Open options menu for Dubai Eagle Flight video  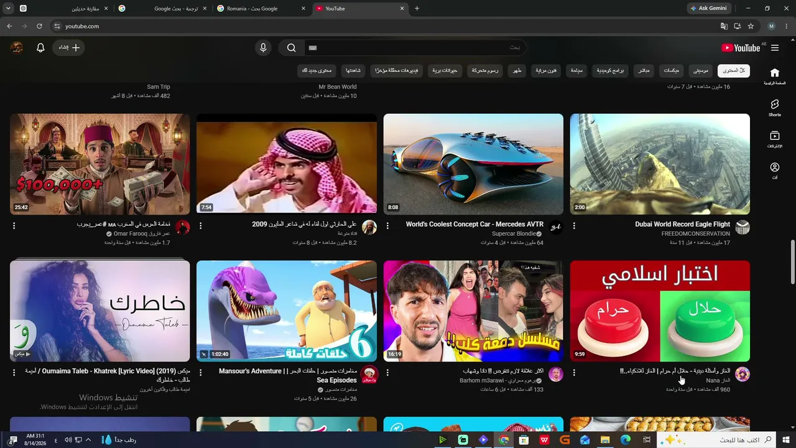[574, 226]
